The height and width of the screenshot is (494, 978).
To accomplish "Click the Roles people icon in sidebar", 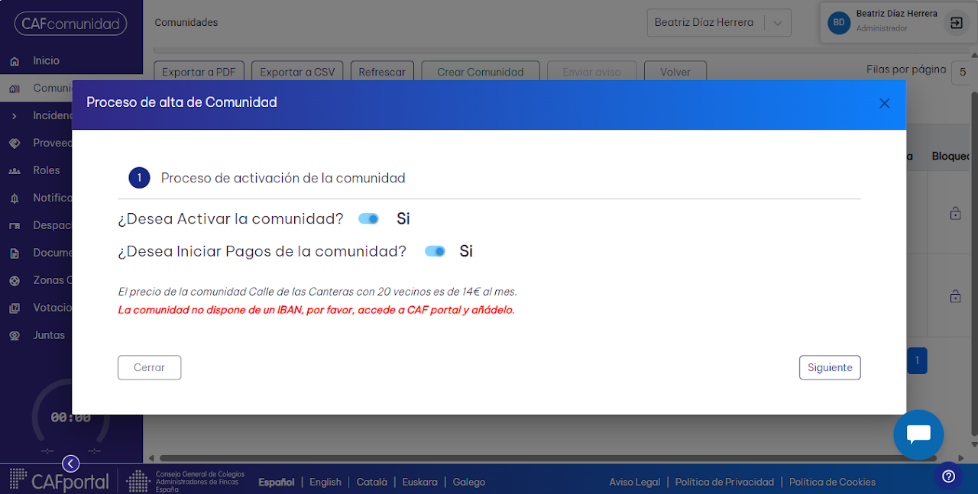I will (x=15, y=171).
